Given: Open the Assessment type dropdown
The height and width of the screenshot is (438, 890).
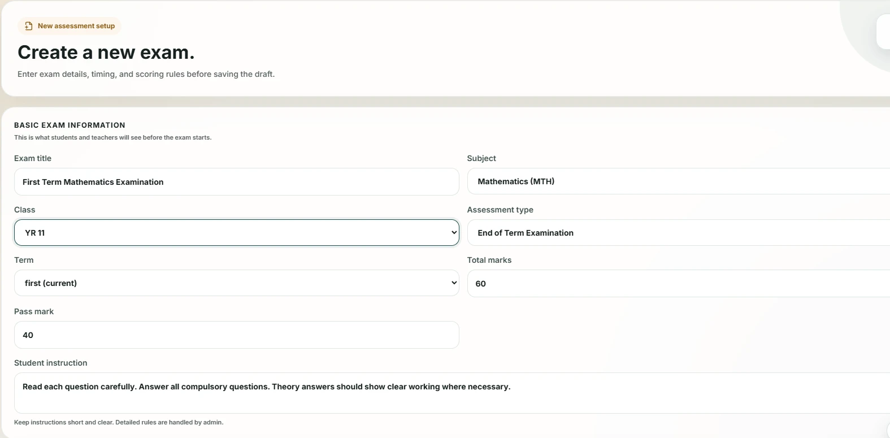Looking at the screenshot, I should [679, 233].
